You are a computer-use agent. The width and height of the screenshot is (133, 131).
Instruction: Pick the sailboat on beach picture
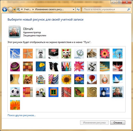point(117,79)
